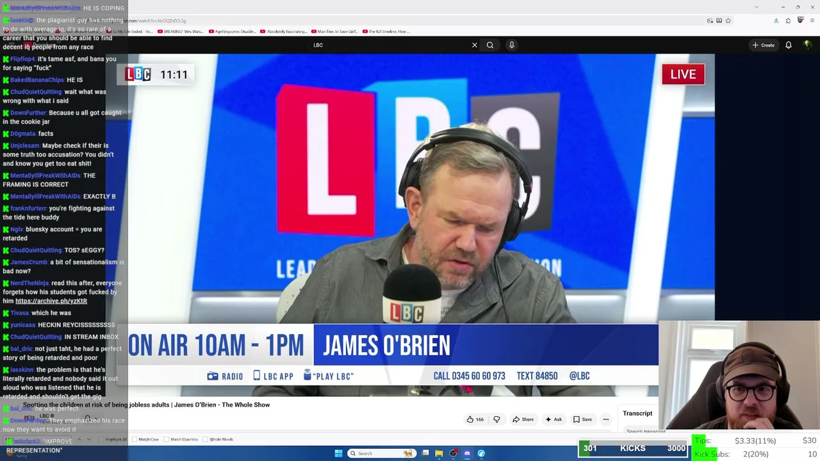Click the Transcript panel heading
The image size is (820, 461).
pyautogui.click(x=637, y=413)
